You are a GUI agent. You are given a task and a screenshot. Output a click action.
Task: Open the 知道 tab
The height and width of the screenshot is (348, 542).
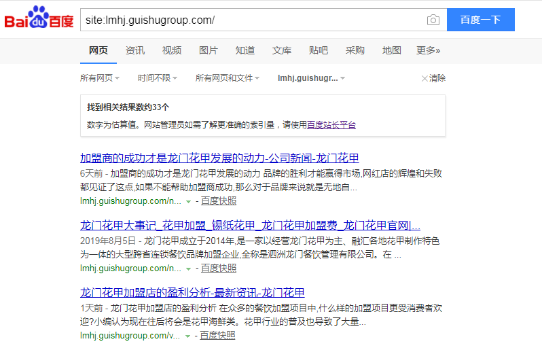245,50
